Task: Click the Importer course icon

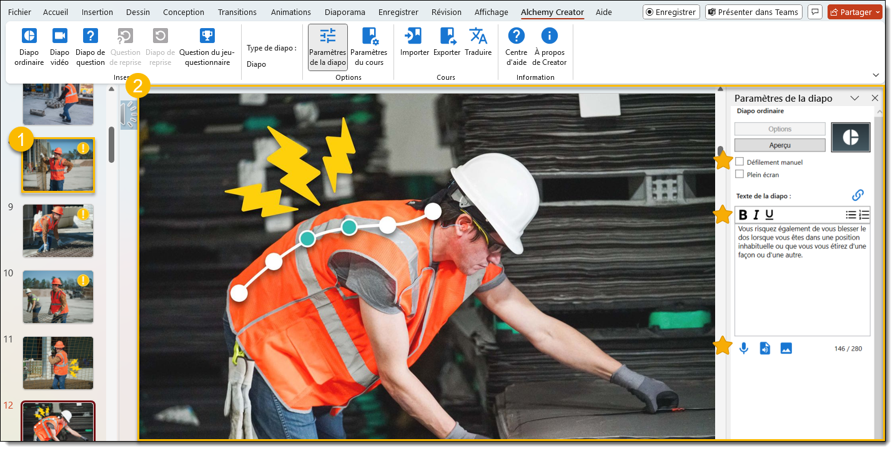Action: 414,44
